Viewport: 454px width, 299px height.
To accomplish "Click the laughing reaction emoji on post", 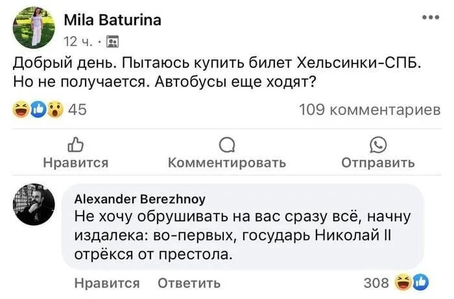I will pyautogui.click(x=21, y=110).
